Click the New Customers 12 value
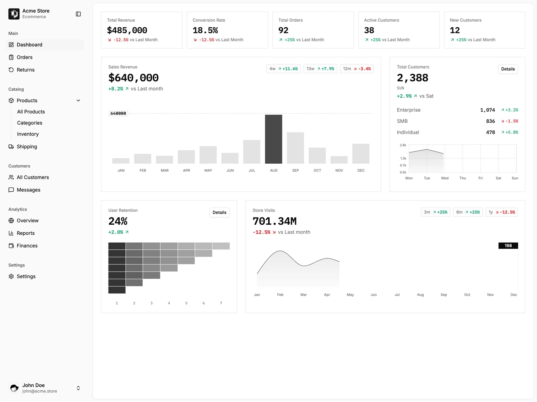 pyautogui.click(x=455, y=30)
